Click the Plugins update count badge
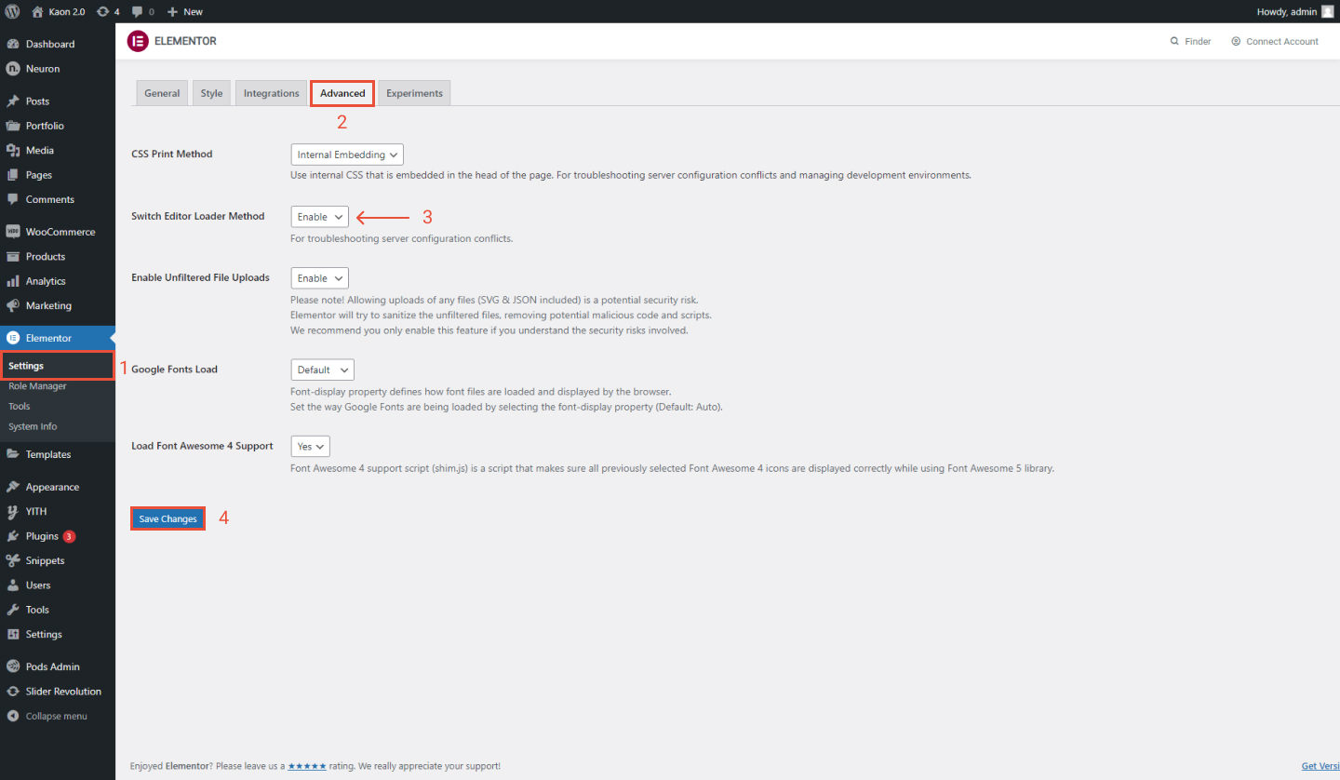 (x=69, y=536)
